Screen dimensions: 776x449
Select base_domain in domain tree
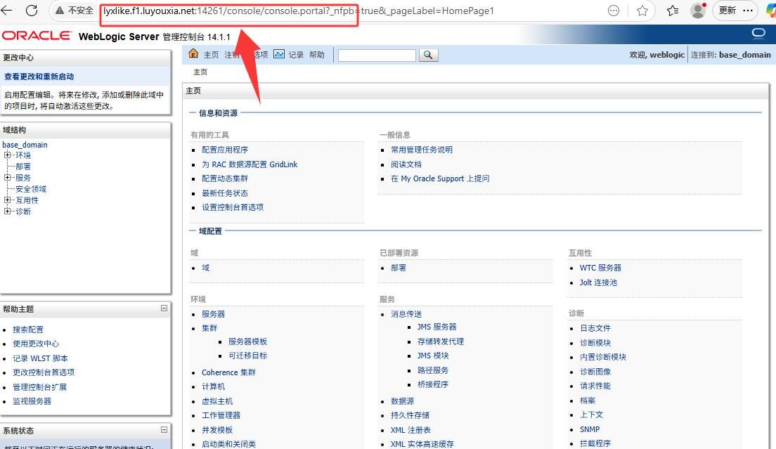pos(25,144)
